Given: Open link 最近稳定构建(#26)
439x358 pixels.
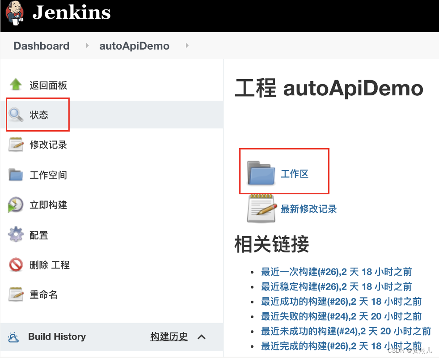Looking at the screenshot, I should 337,286.
